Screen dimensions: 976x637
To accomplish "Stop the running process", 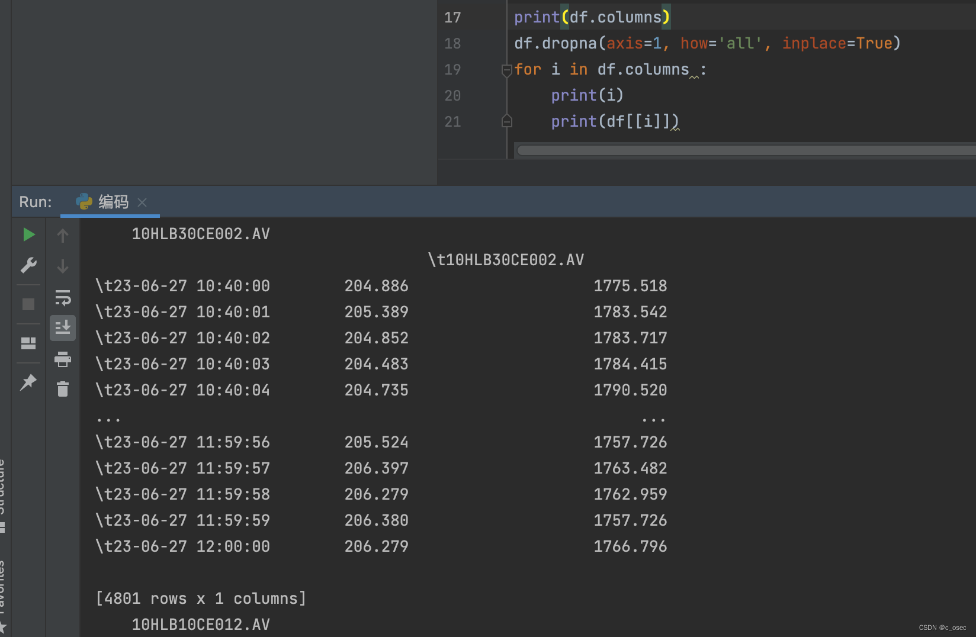I will pyautogui.click(x=28, y=303).
